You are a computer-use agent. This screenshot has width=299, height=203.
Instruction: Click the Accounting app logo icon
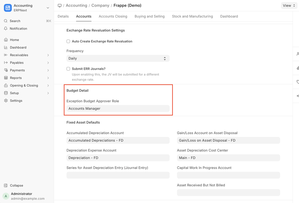point(8,8)
